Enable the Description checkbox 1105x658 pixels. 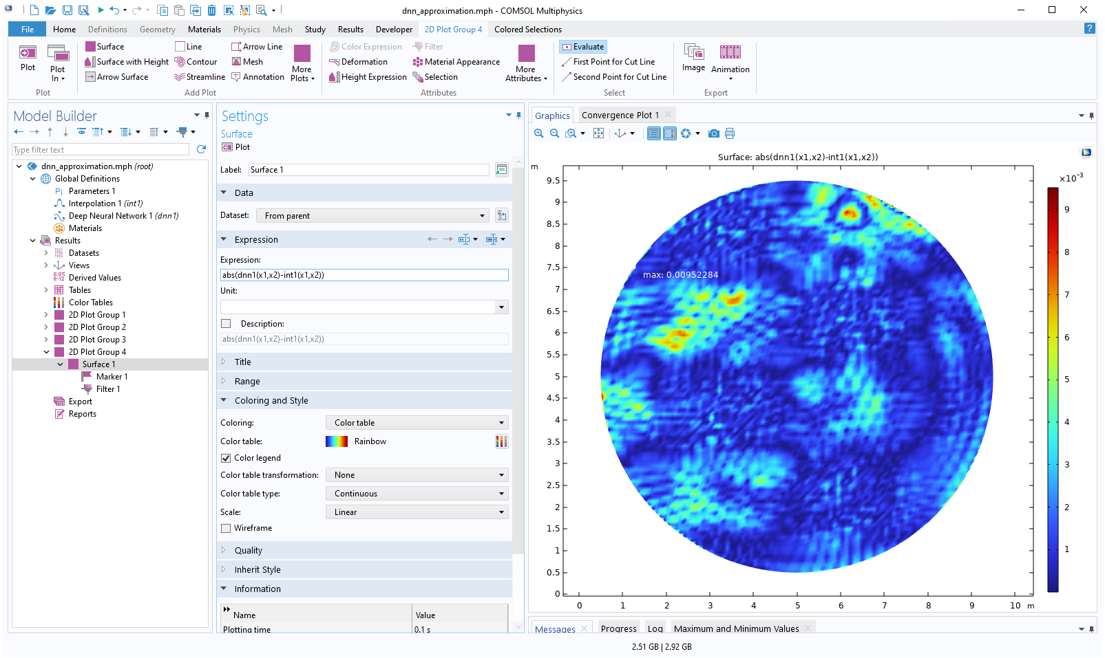[226, 324]
